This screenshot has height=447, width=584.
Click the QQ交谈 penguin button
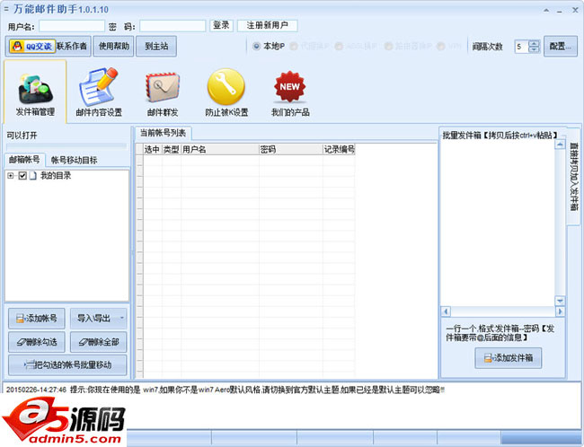click(x=32, y=46)
